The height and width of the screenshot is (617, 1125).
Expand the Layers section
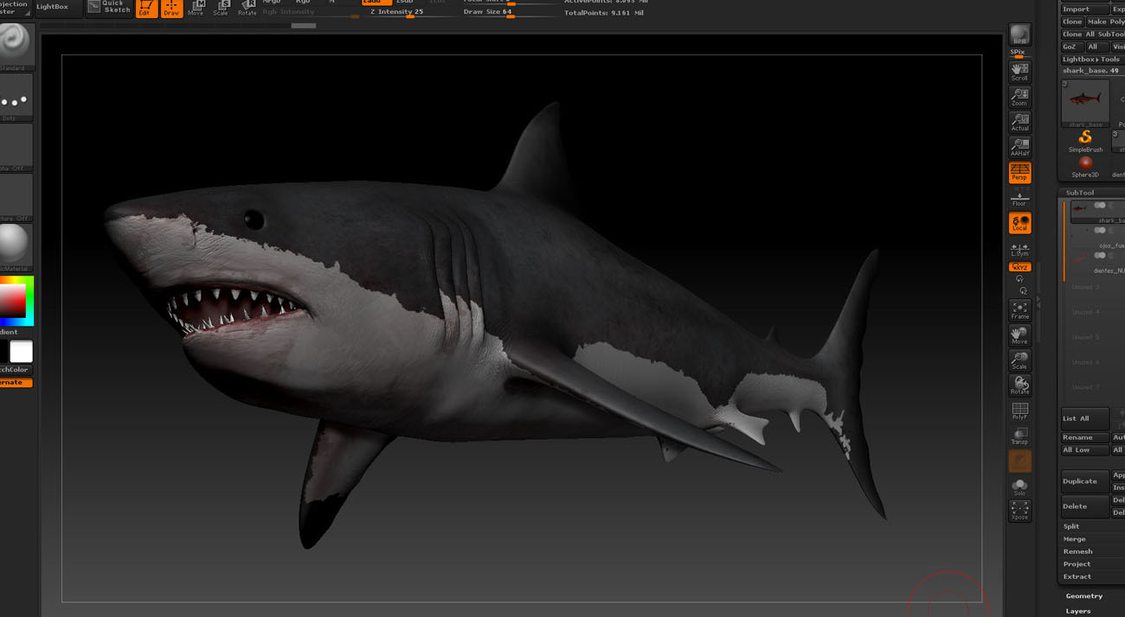click(1078, 611)
